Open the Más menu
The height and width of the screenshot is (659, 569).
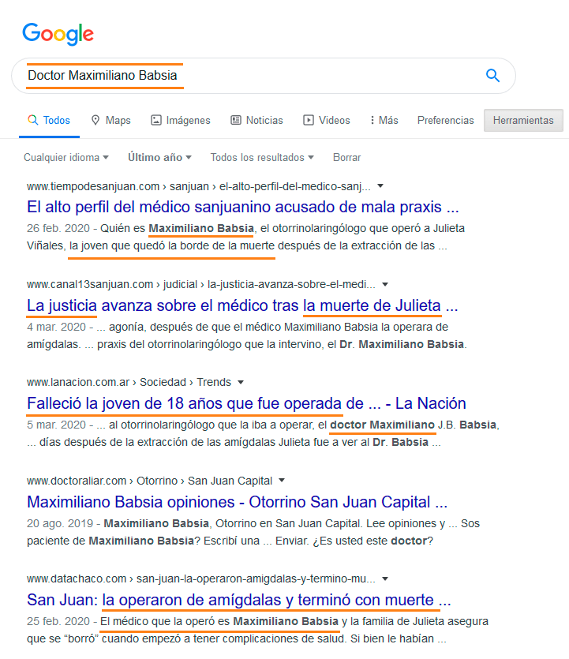point(384,120)
